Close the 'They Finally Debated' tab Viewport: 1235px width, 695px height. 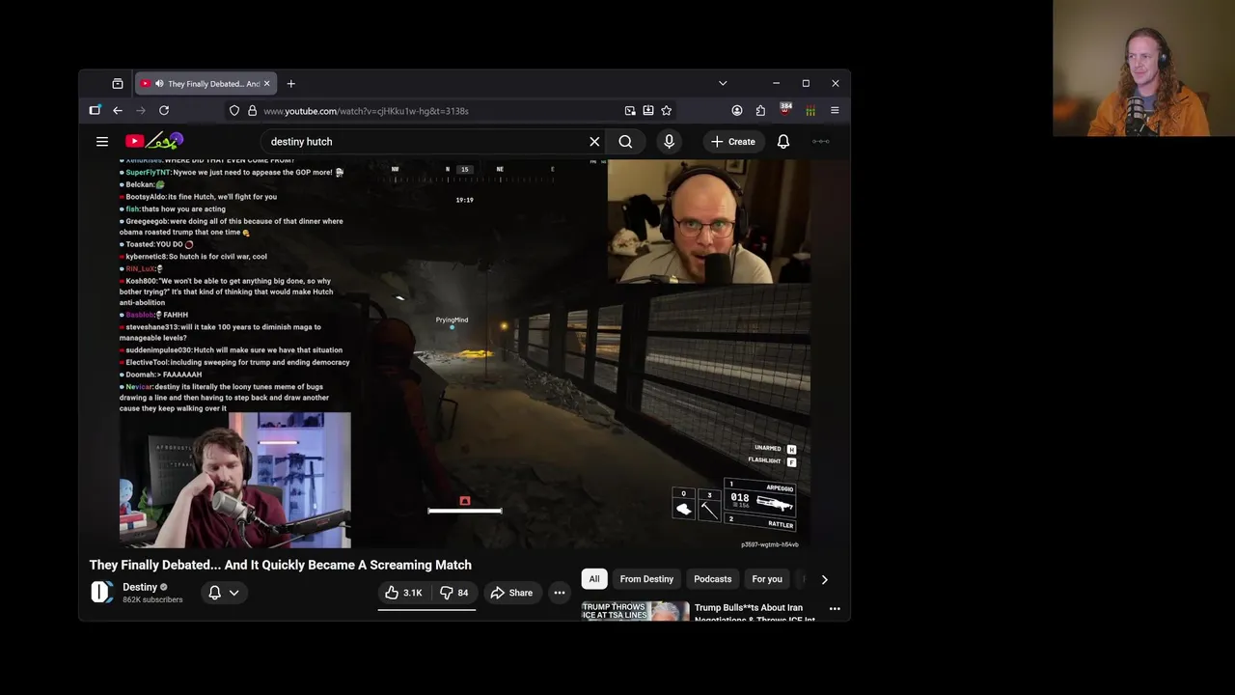tap(267, 84)
